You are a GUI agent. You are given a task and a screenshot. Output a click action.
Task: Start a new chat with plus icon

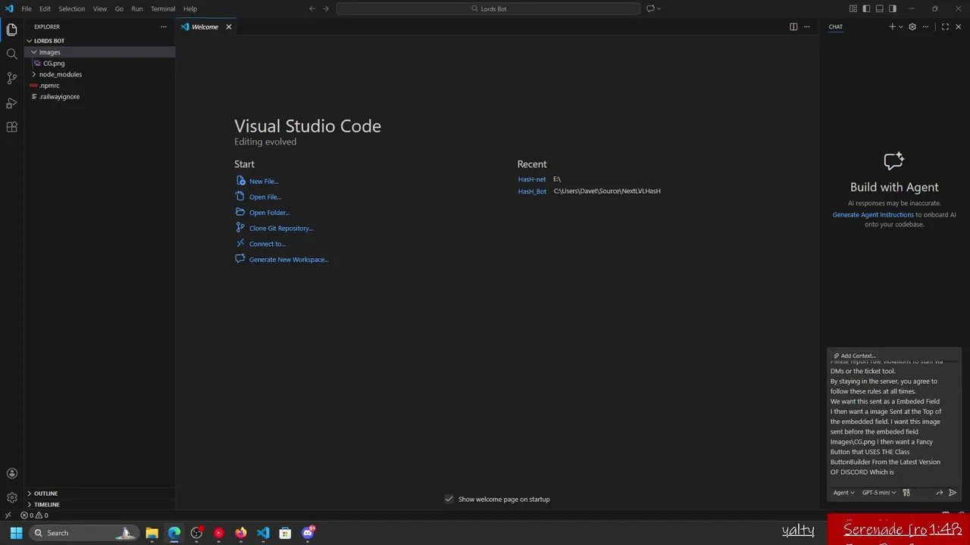click(x=892, y=26)
